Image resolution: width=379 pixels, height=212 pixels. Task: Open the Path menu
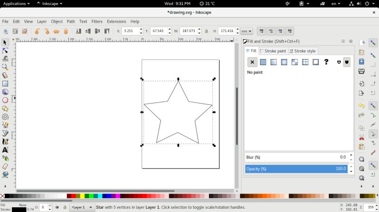coord(71,21)
